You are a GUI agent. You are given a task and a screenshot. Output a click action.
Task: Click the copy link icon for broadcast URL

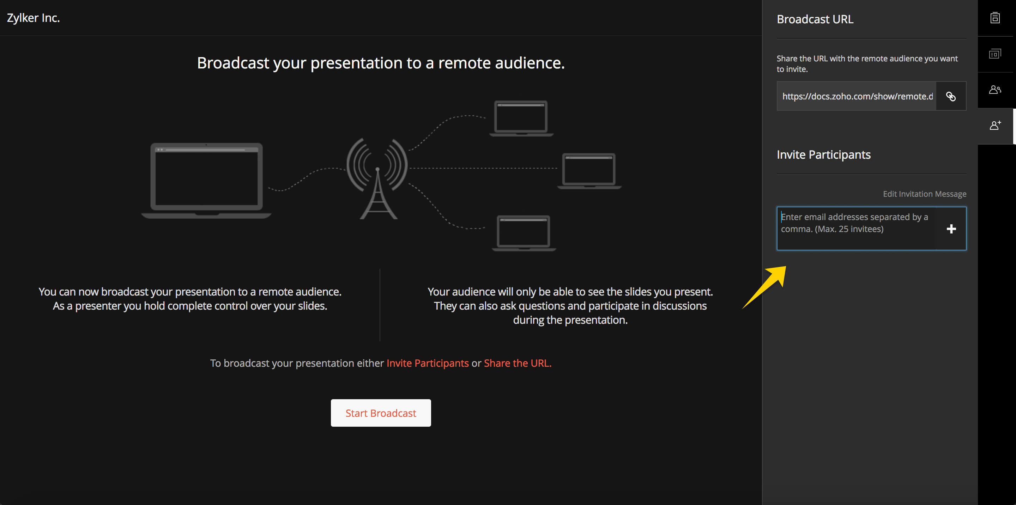[950, 96]
